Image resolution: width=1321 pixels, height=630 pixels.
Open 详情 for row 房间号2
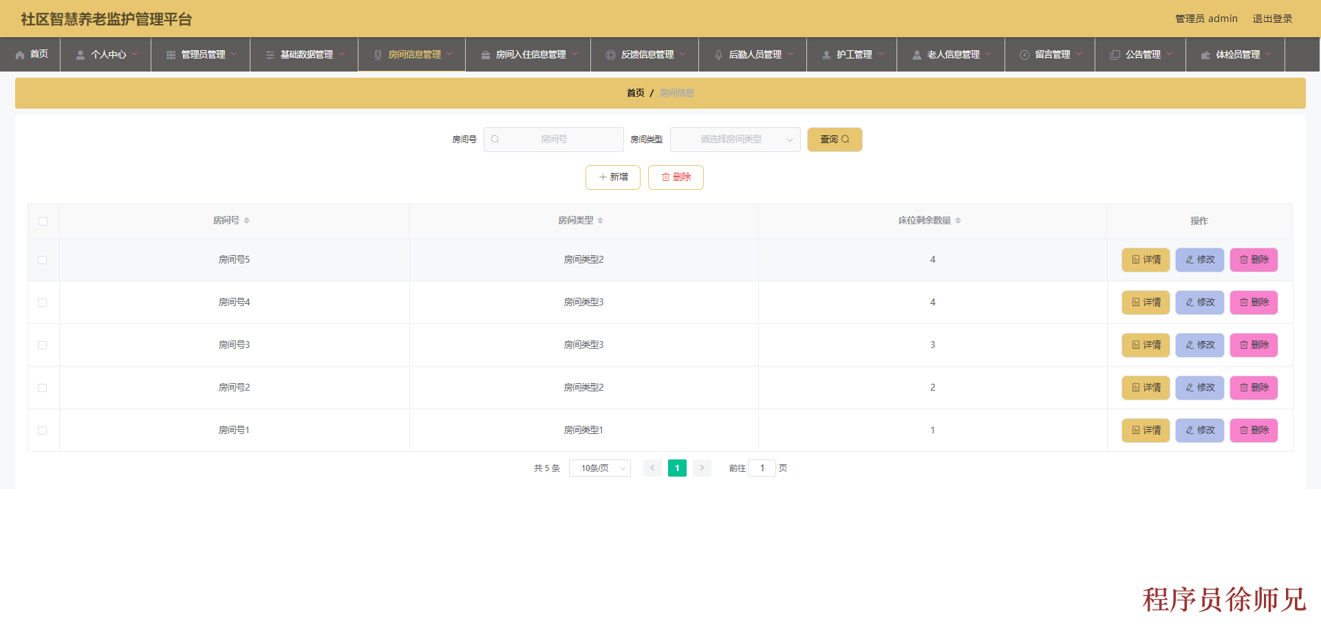[x=1146, y=388]
